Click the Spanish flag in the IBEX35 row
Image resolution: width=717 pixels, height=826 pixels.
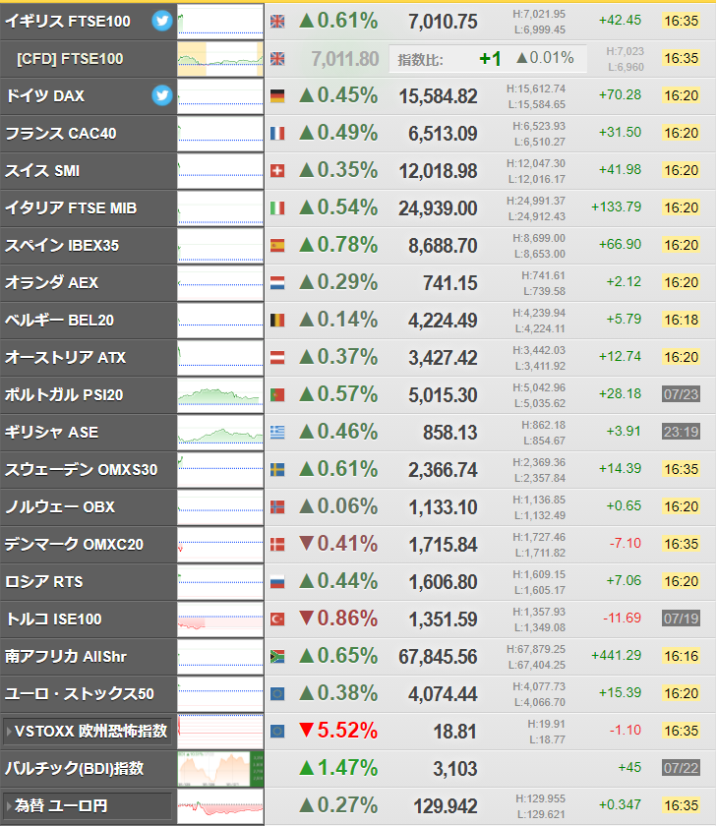(277, 246)
